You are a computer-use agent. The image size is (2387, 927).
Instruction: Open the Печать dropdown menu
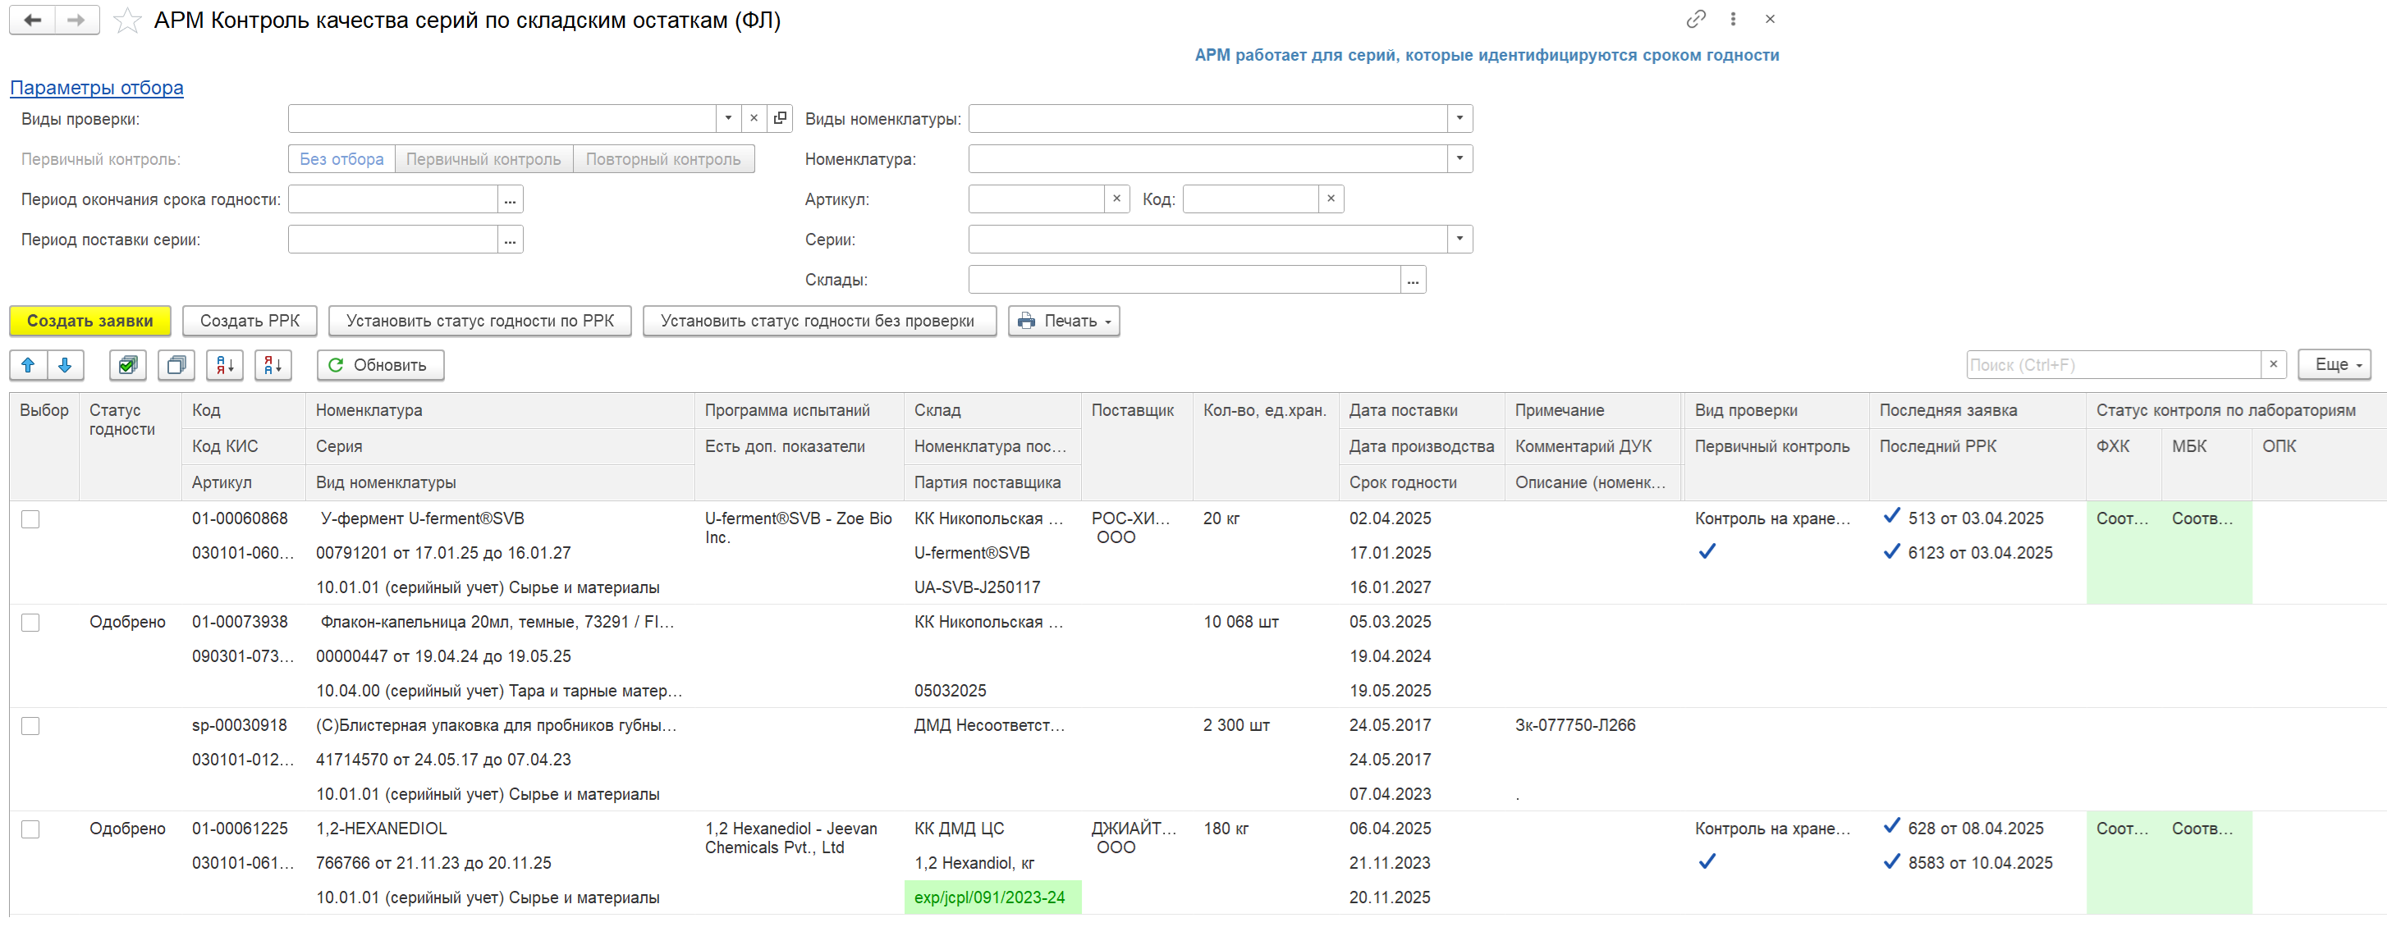click(1064, 322)
